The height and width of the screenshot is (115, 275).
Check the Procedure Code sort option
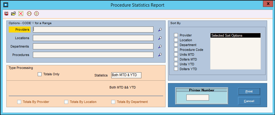pyautogui.click(x=176, y=50)
